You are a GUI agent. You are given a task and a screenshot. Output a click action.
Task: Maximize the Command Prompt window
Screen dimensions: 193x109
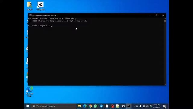coord(157,15)
